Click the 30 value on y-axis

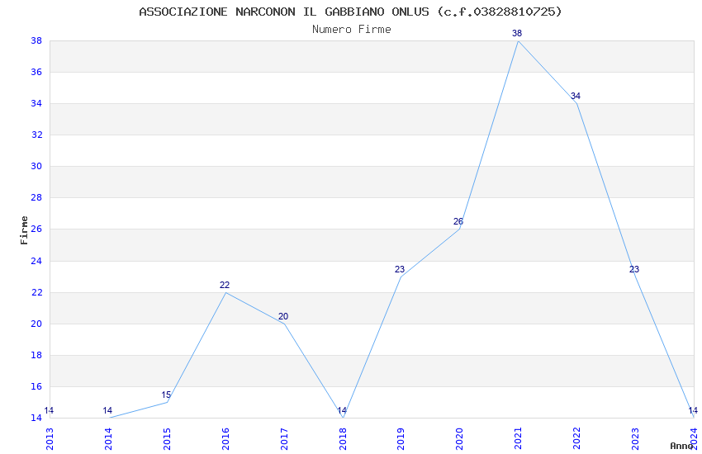pyautogui.click(x=36, y=167)
